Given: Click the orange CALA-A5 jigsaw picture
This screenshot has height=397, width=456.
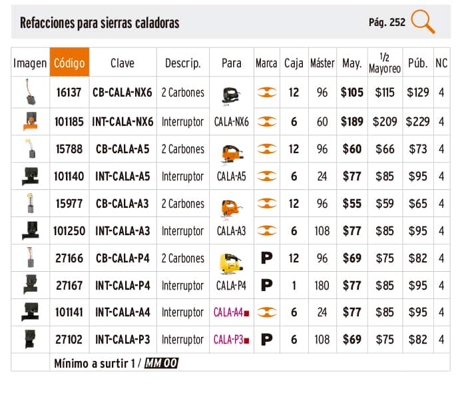Looking at the screenshot, I should [x=230, y=155].
